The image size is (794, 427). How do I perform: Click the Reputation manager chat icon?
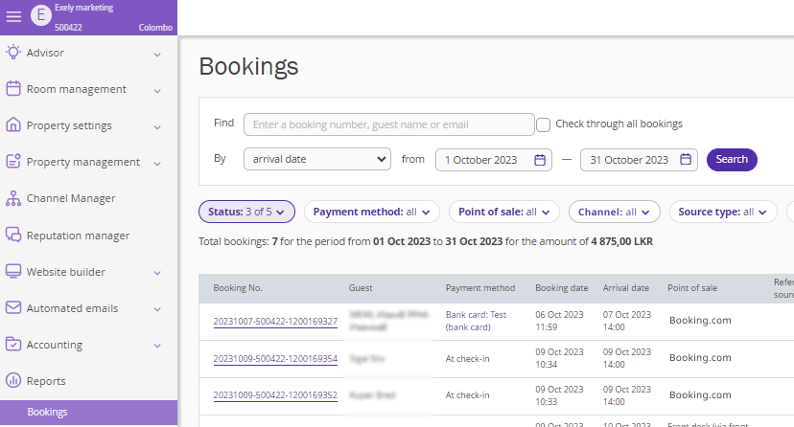click(x=13, y=236)
